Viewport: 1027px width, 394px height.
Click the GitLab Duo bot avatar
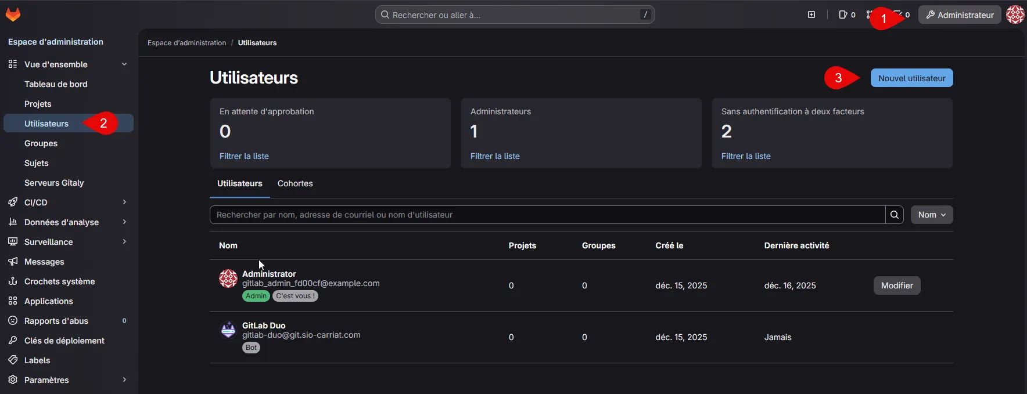pyautogui.click(x=228, y=330)
